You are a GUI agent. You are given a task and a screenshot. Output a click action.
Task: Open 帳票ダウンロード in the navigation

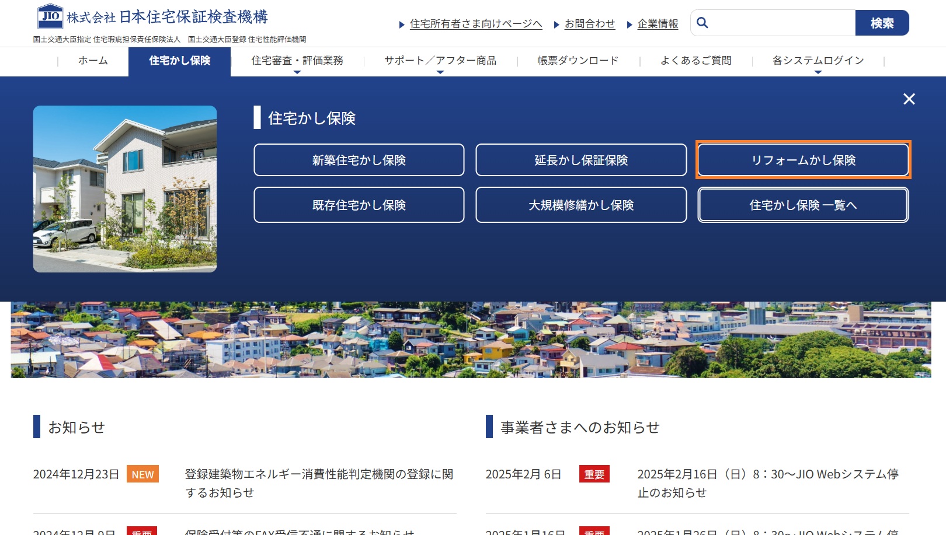point(578,61)
